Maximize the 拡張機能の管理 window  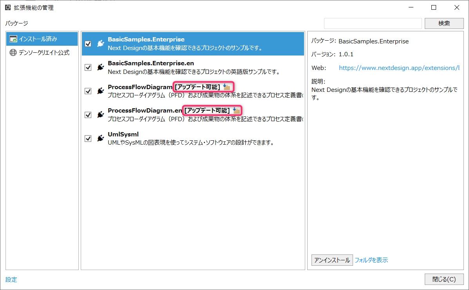pos(434,7)
